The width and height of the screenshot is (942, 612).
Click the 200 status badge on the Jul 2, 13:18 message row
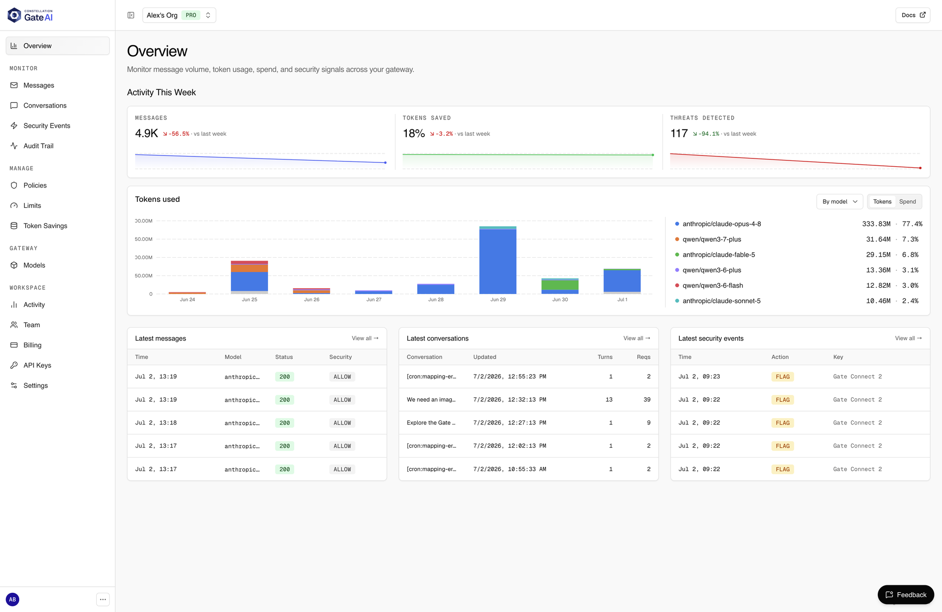[x=284, y=423]
